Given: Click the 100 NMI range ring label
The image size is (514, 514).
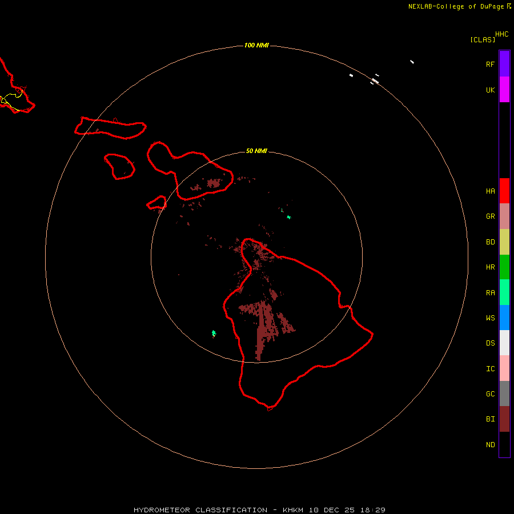Looking at the screenshot, I should point(256,45).
